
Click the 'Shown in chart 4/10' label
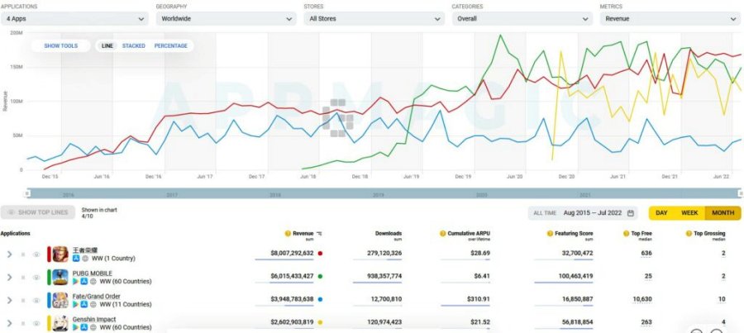click(x=99, y=212)
